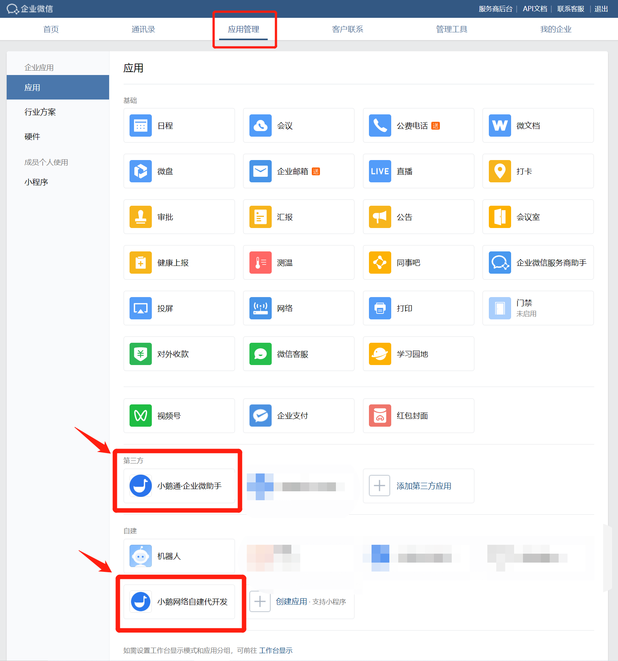
Task: Open the API文档 link
Action: point(535,9)
